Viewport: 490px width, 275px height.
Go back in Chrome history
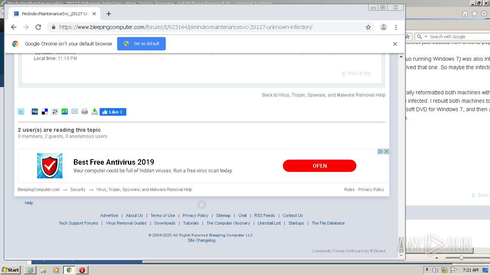[14, 27]
